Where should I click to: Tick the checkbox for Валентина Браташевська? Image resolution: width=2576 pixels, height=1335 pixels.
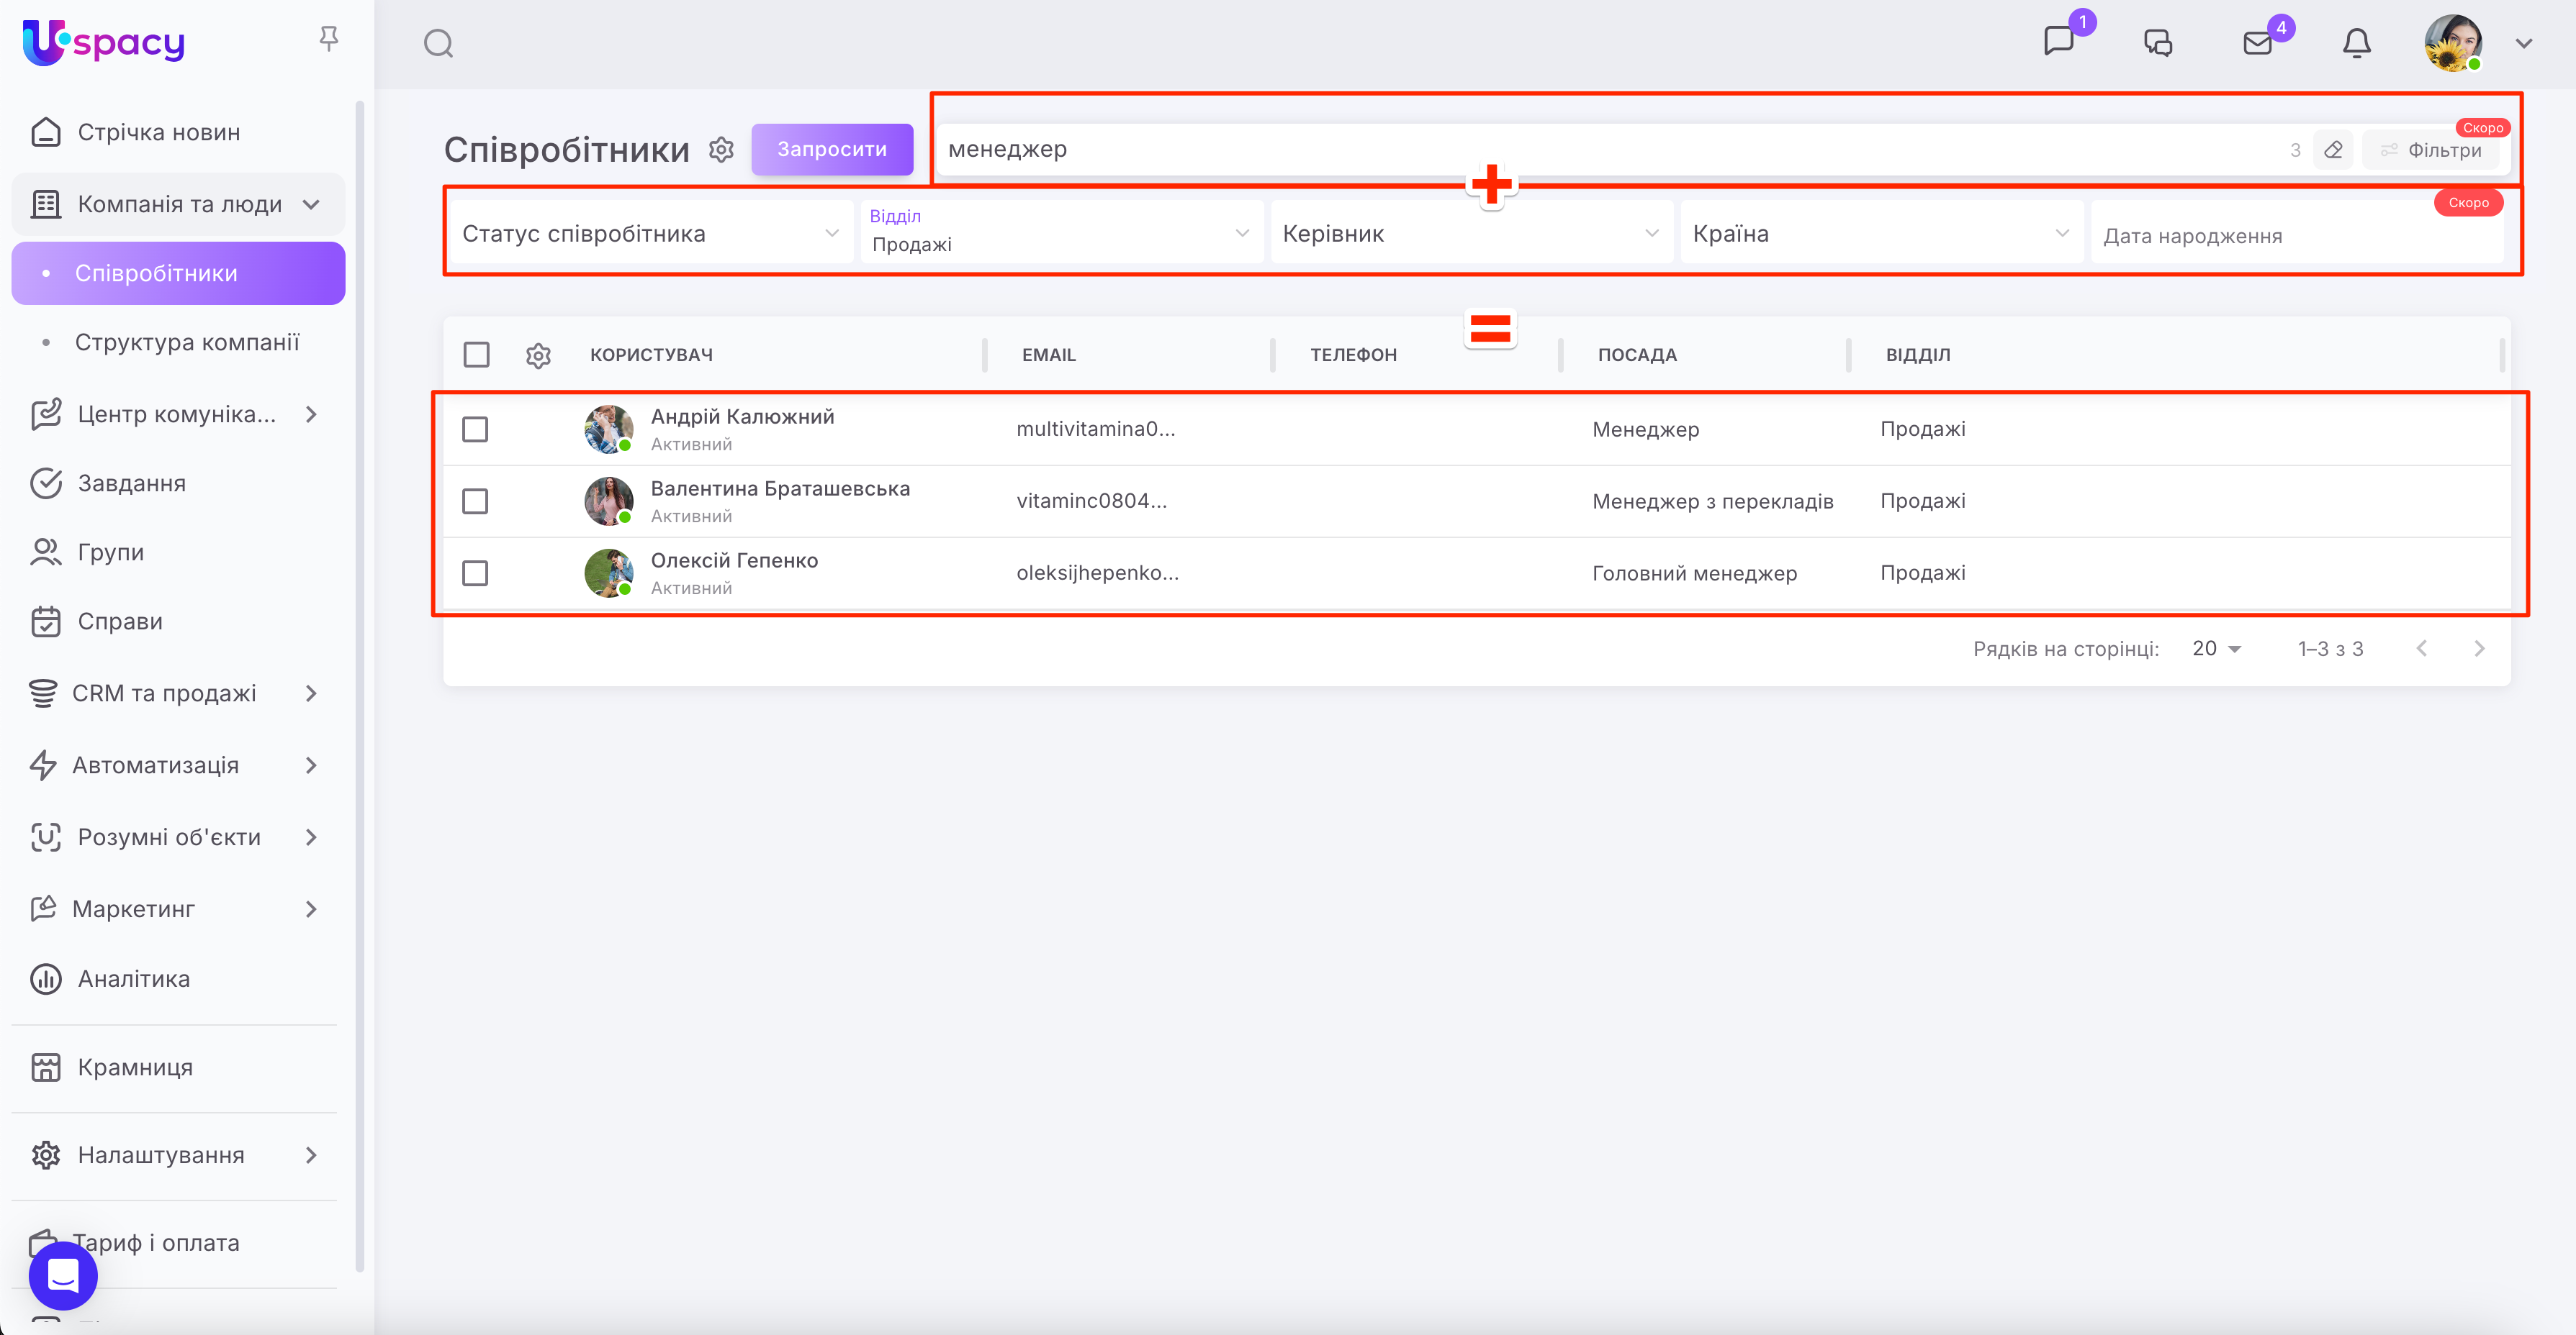click(475, 501)
